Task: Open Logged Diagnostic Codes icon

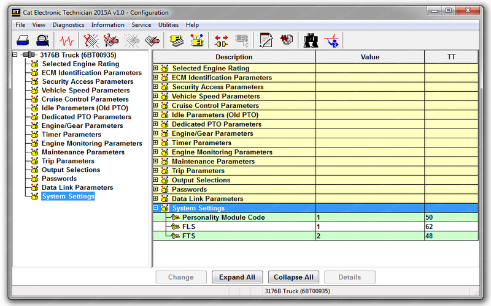Action: point(111,40)
